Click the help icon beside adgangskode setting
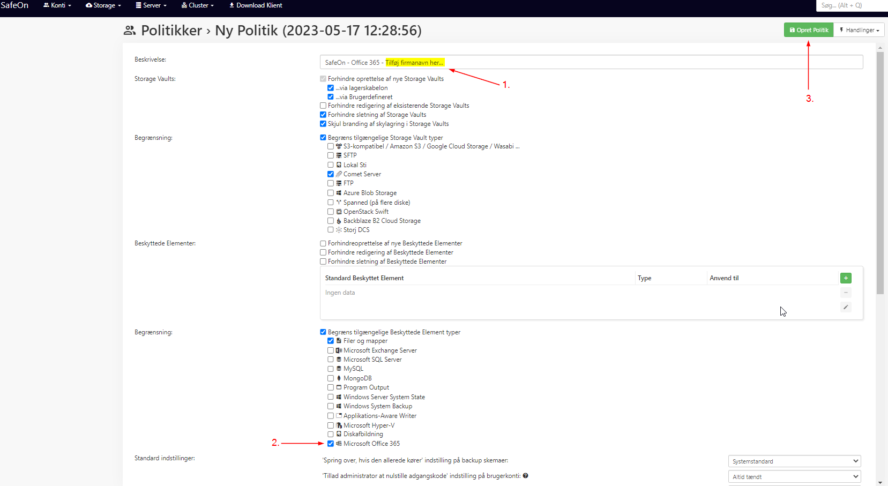The height and width of the screenshot is (486, 888). point(525,476)
